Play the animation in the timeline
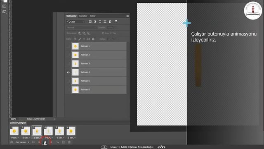The width and height of the screenshot is (264, 149). 45,142
